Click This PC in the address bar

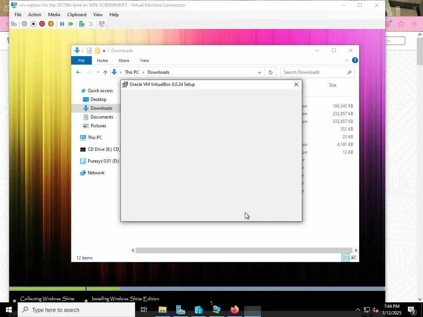pyautogui.click(x=132, y=72)
